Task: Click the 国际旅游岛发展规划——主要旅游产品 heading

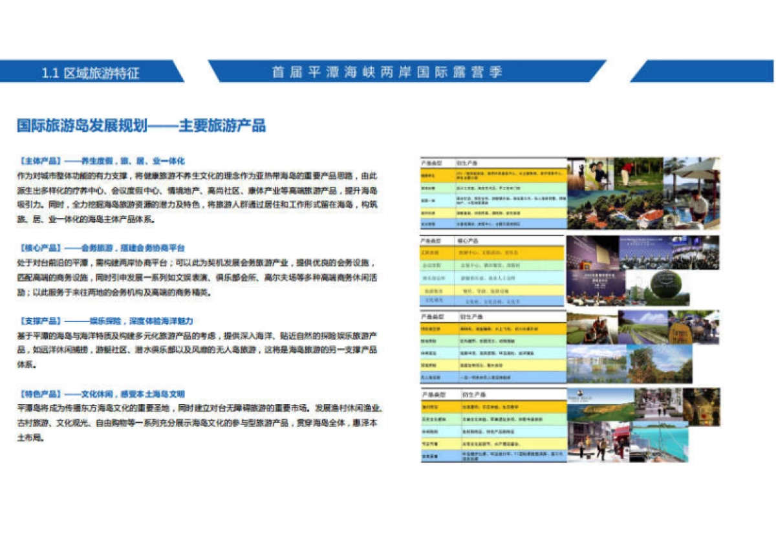Action: (x=142, y=125)
